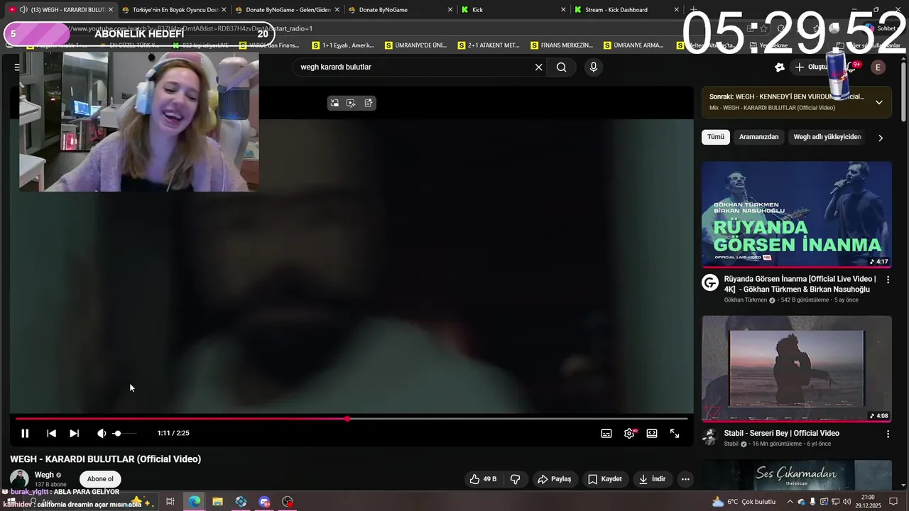This screenshot has width=909, height=511.
Task: Open File Explorer from the taskbar
Action: tap(218, 502)
